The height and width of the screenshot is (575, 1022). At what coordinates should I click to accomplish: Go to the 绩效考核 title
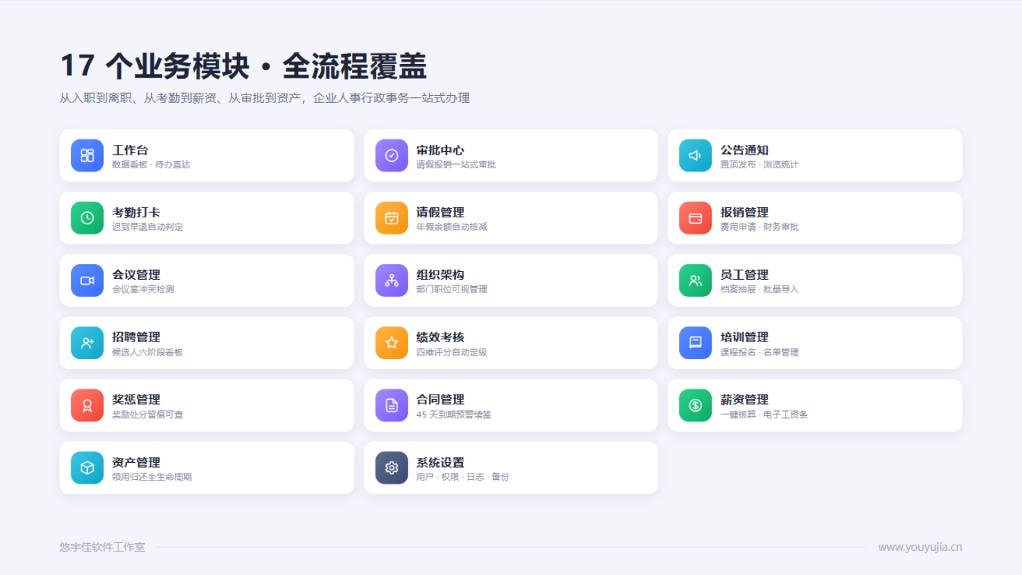coord(440,337)
